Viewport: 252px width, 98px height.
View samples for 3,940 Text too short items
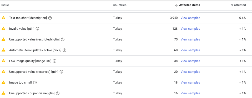tap(190, 18)
